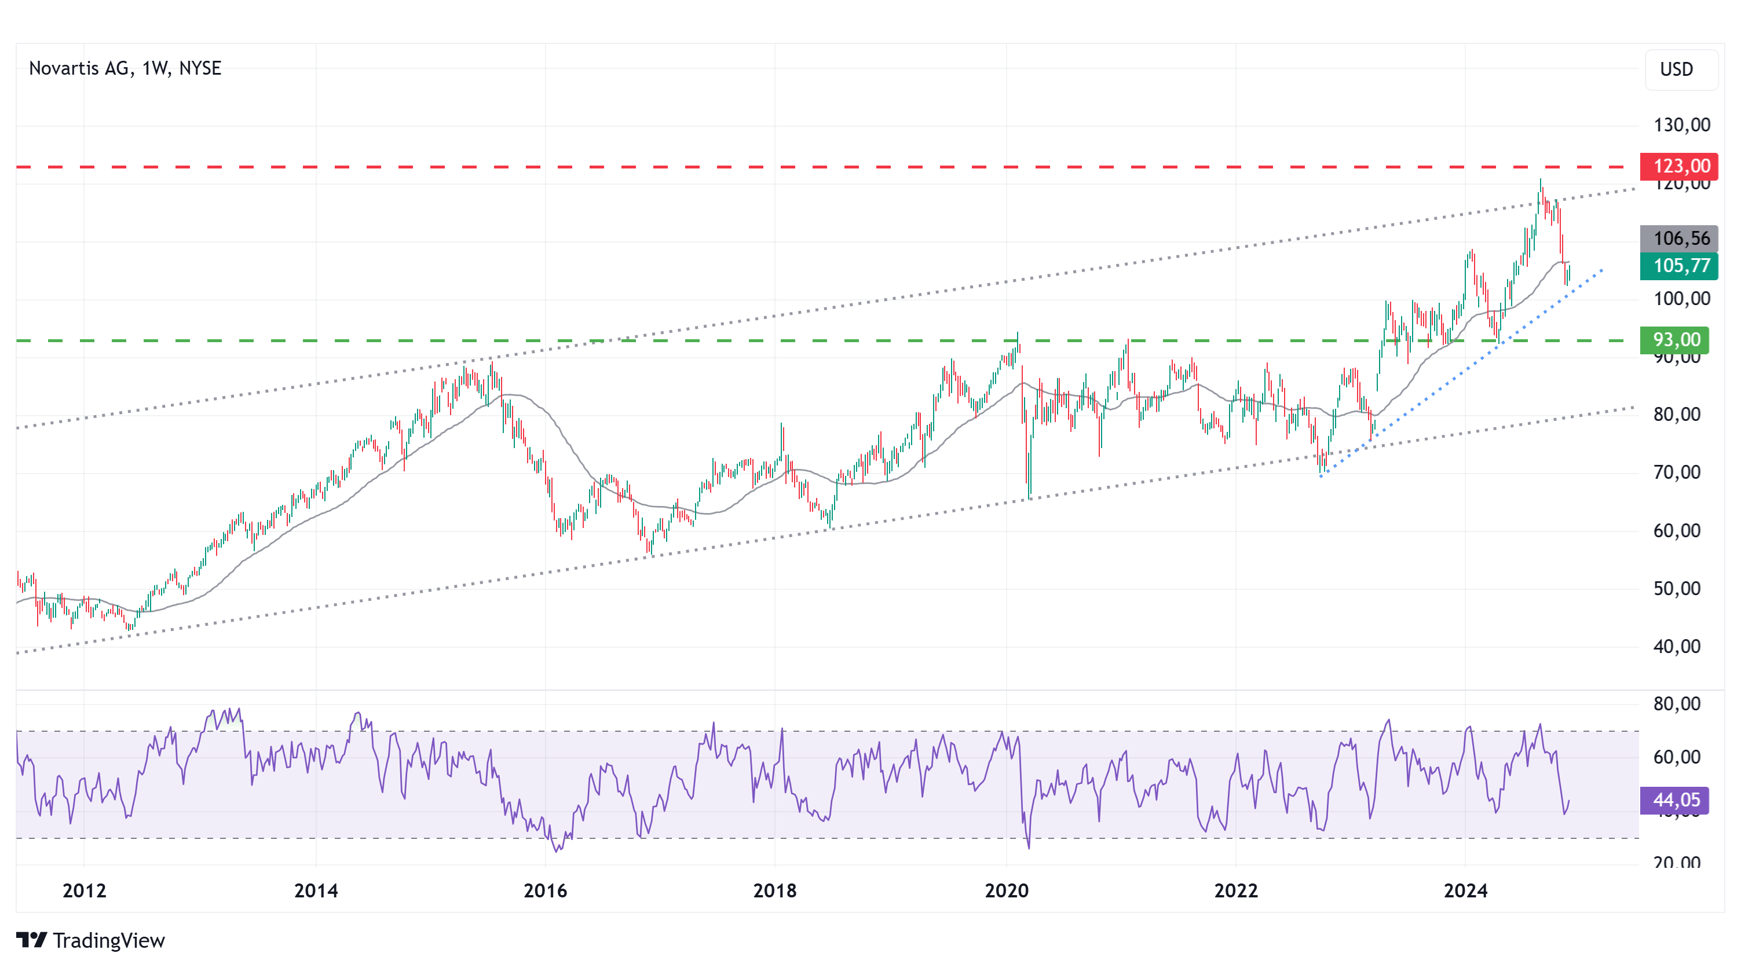Click the 2020 time axis label
Viewport: 1741px width, 968px height.
click(x=1007, y=891)
